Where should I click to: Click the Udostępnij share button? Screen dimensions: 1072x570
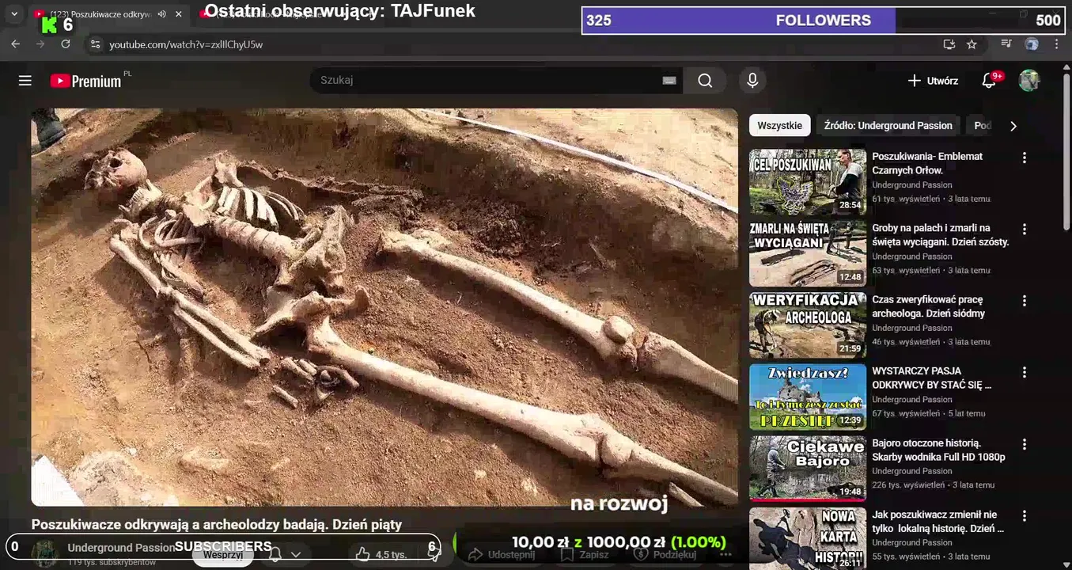point(502,554)
